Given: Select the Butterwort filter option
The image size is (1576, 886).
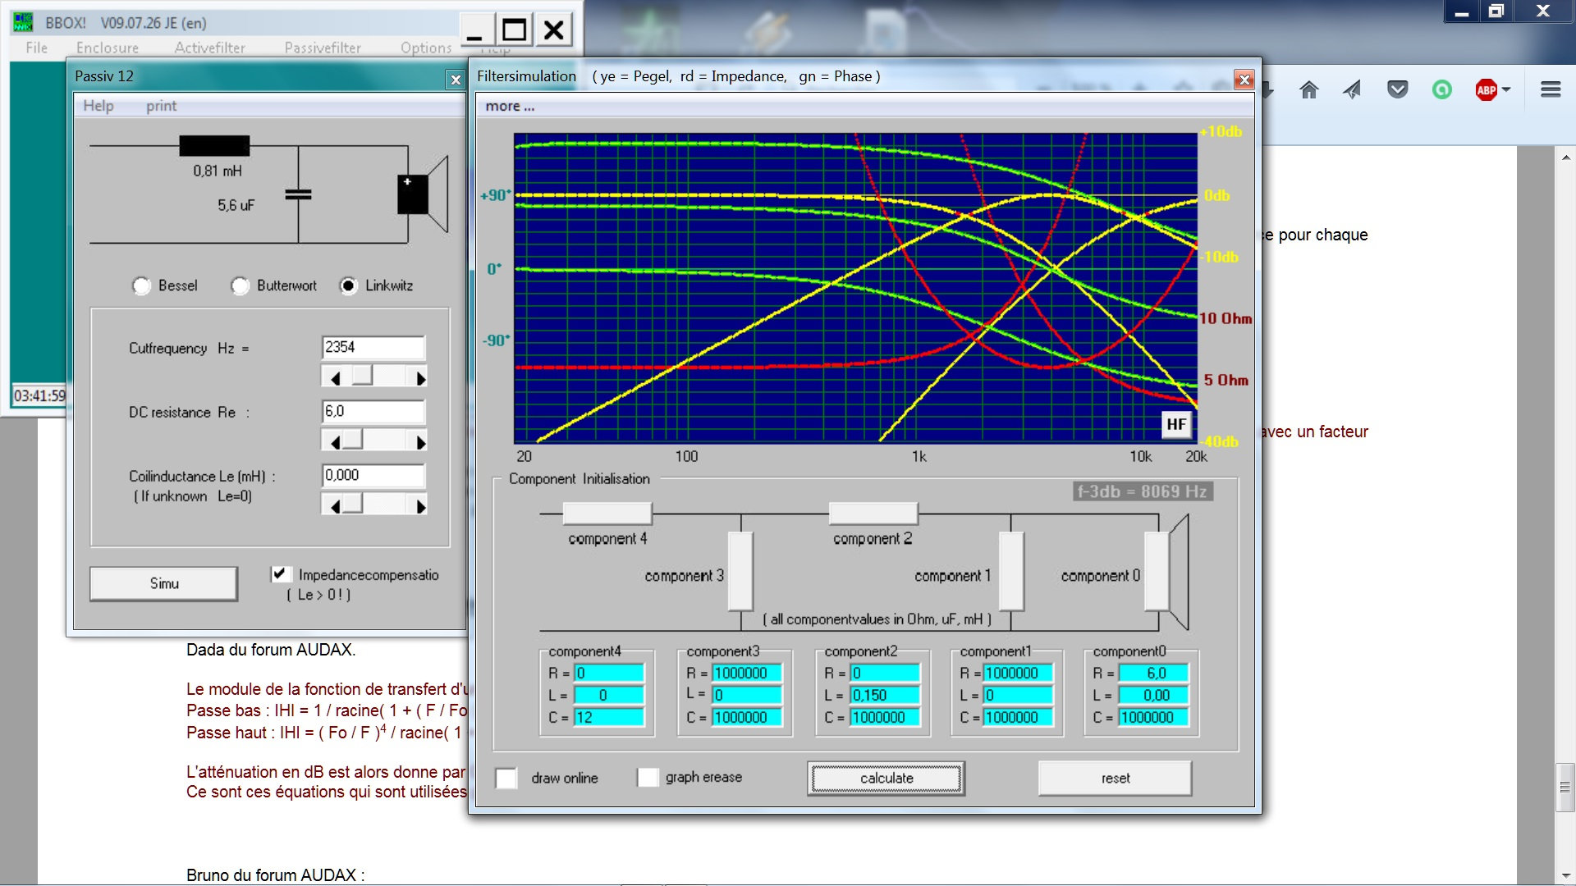Looking at the screenshot, I should pyautogui.click(x=241, y=285).
